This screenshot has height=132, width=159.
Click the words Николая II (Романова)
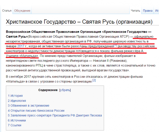tap(110, 61)
